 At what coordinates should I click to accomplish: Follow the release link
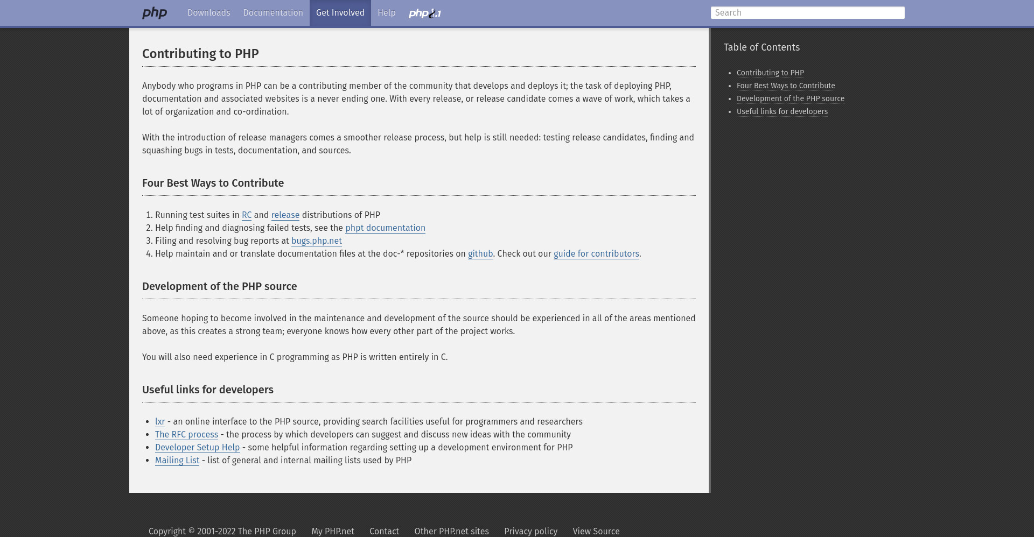pyautogui.click(x=285, y=215)
